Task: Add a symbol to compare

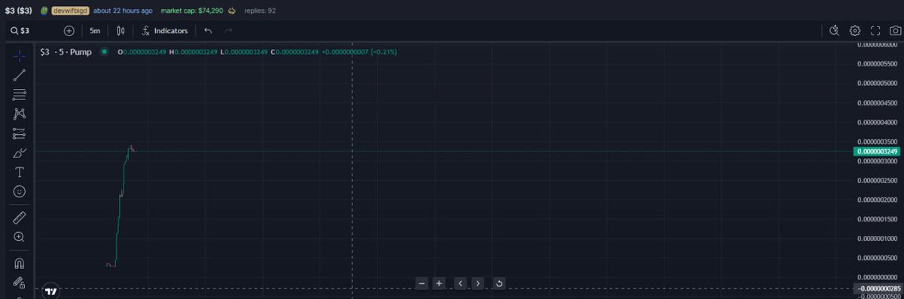Action: (x=69, y=31)
